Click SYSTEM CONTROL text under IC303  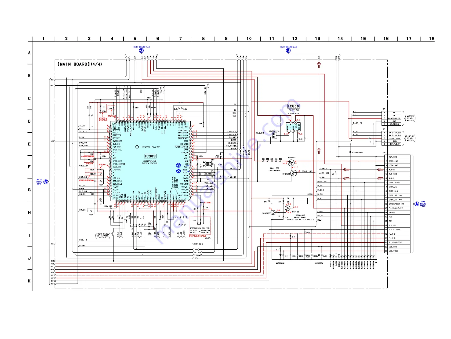click(150, 163)
